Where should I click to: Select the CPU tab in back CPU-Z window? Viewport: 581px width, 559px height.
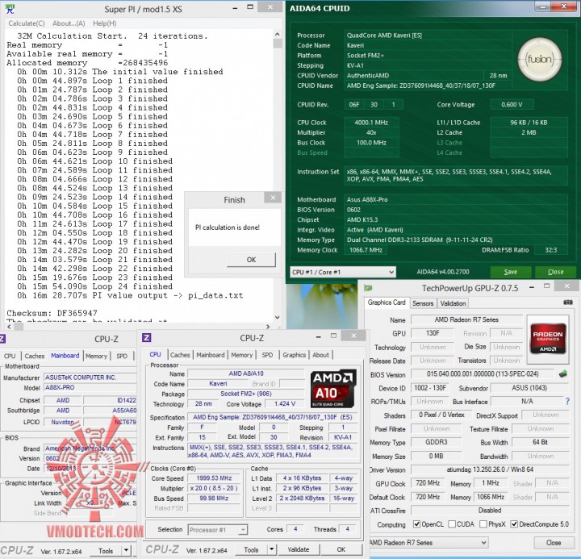click(x=10, y=356)
